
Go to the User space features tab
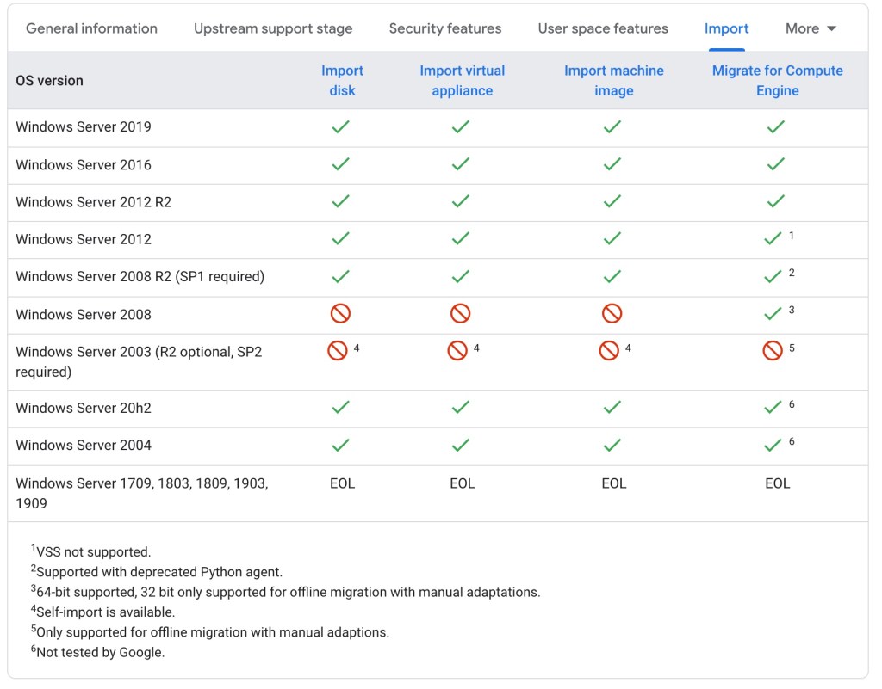pyautogui.click(x=603, y=28)
